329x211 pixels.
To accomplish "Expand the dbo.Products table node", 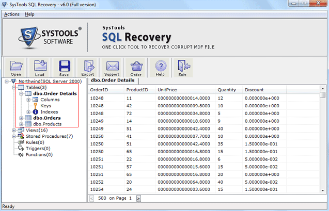I will 21,124.
